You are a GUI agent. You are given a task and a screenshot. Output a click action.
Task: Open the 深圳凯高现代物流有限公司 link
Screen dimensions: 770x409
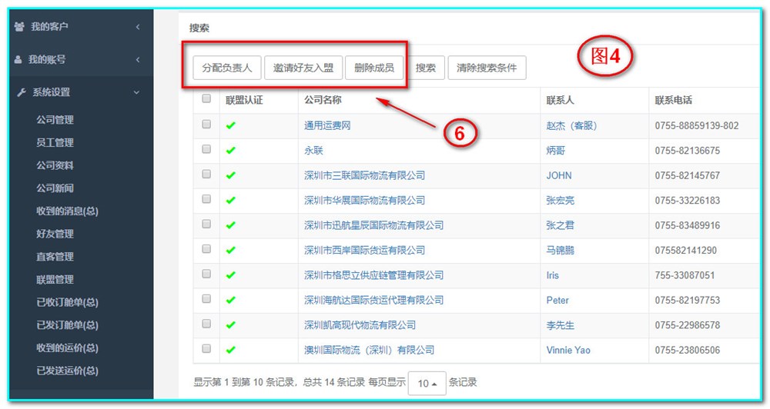[360, 325]
